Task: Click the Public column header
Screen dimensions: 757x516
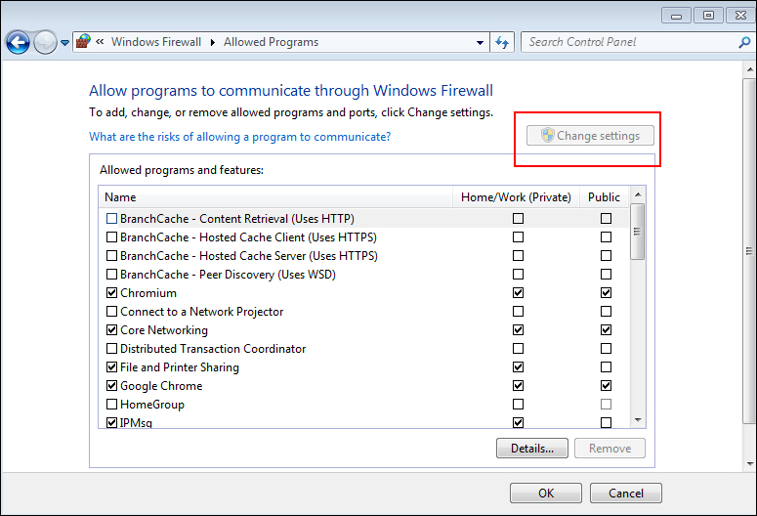Action: click(604, 197)
